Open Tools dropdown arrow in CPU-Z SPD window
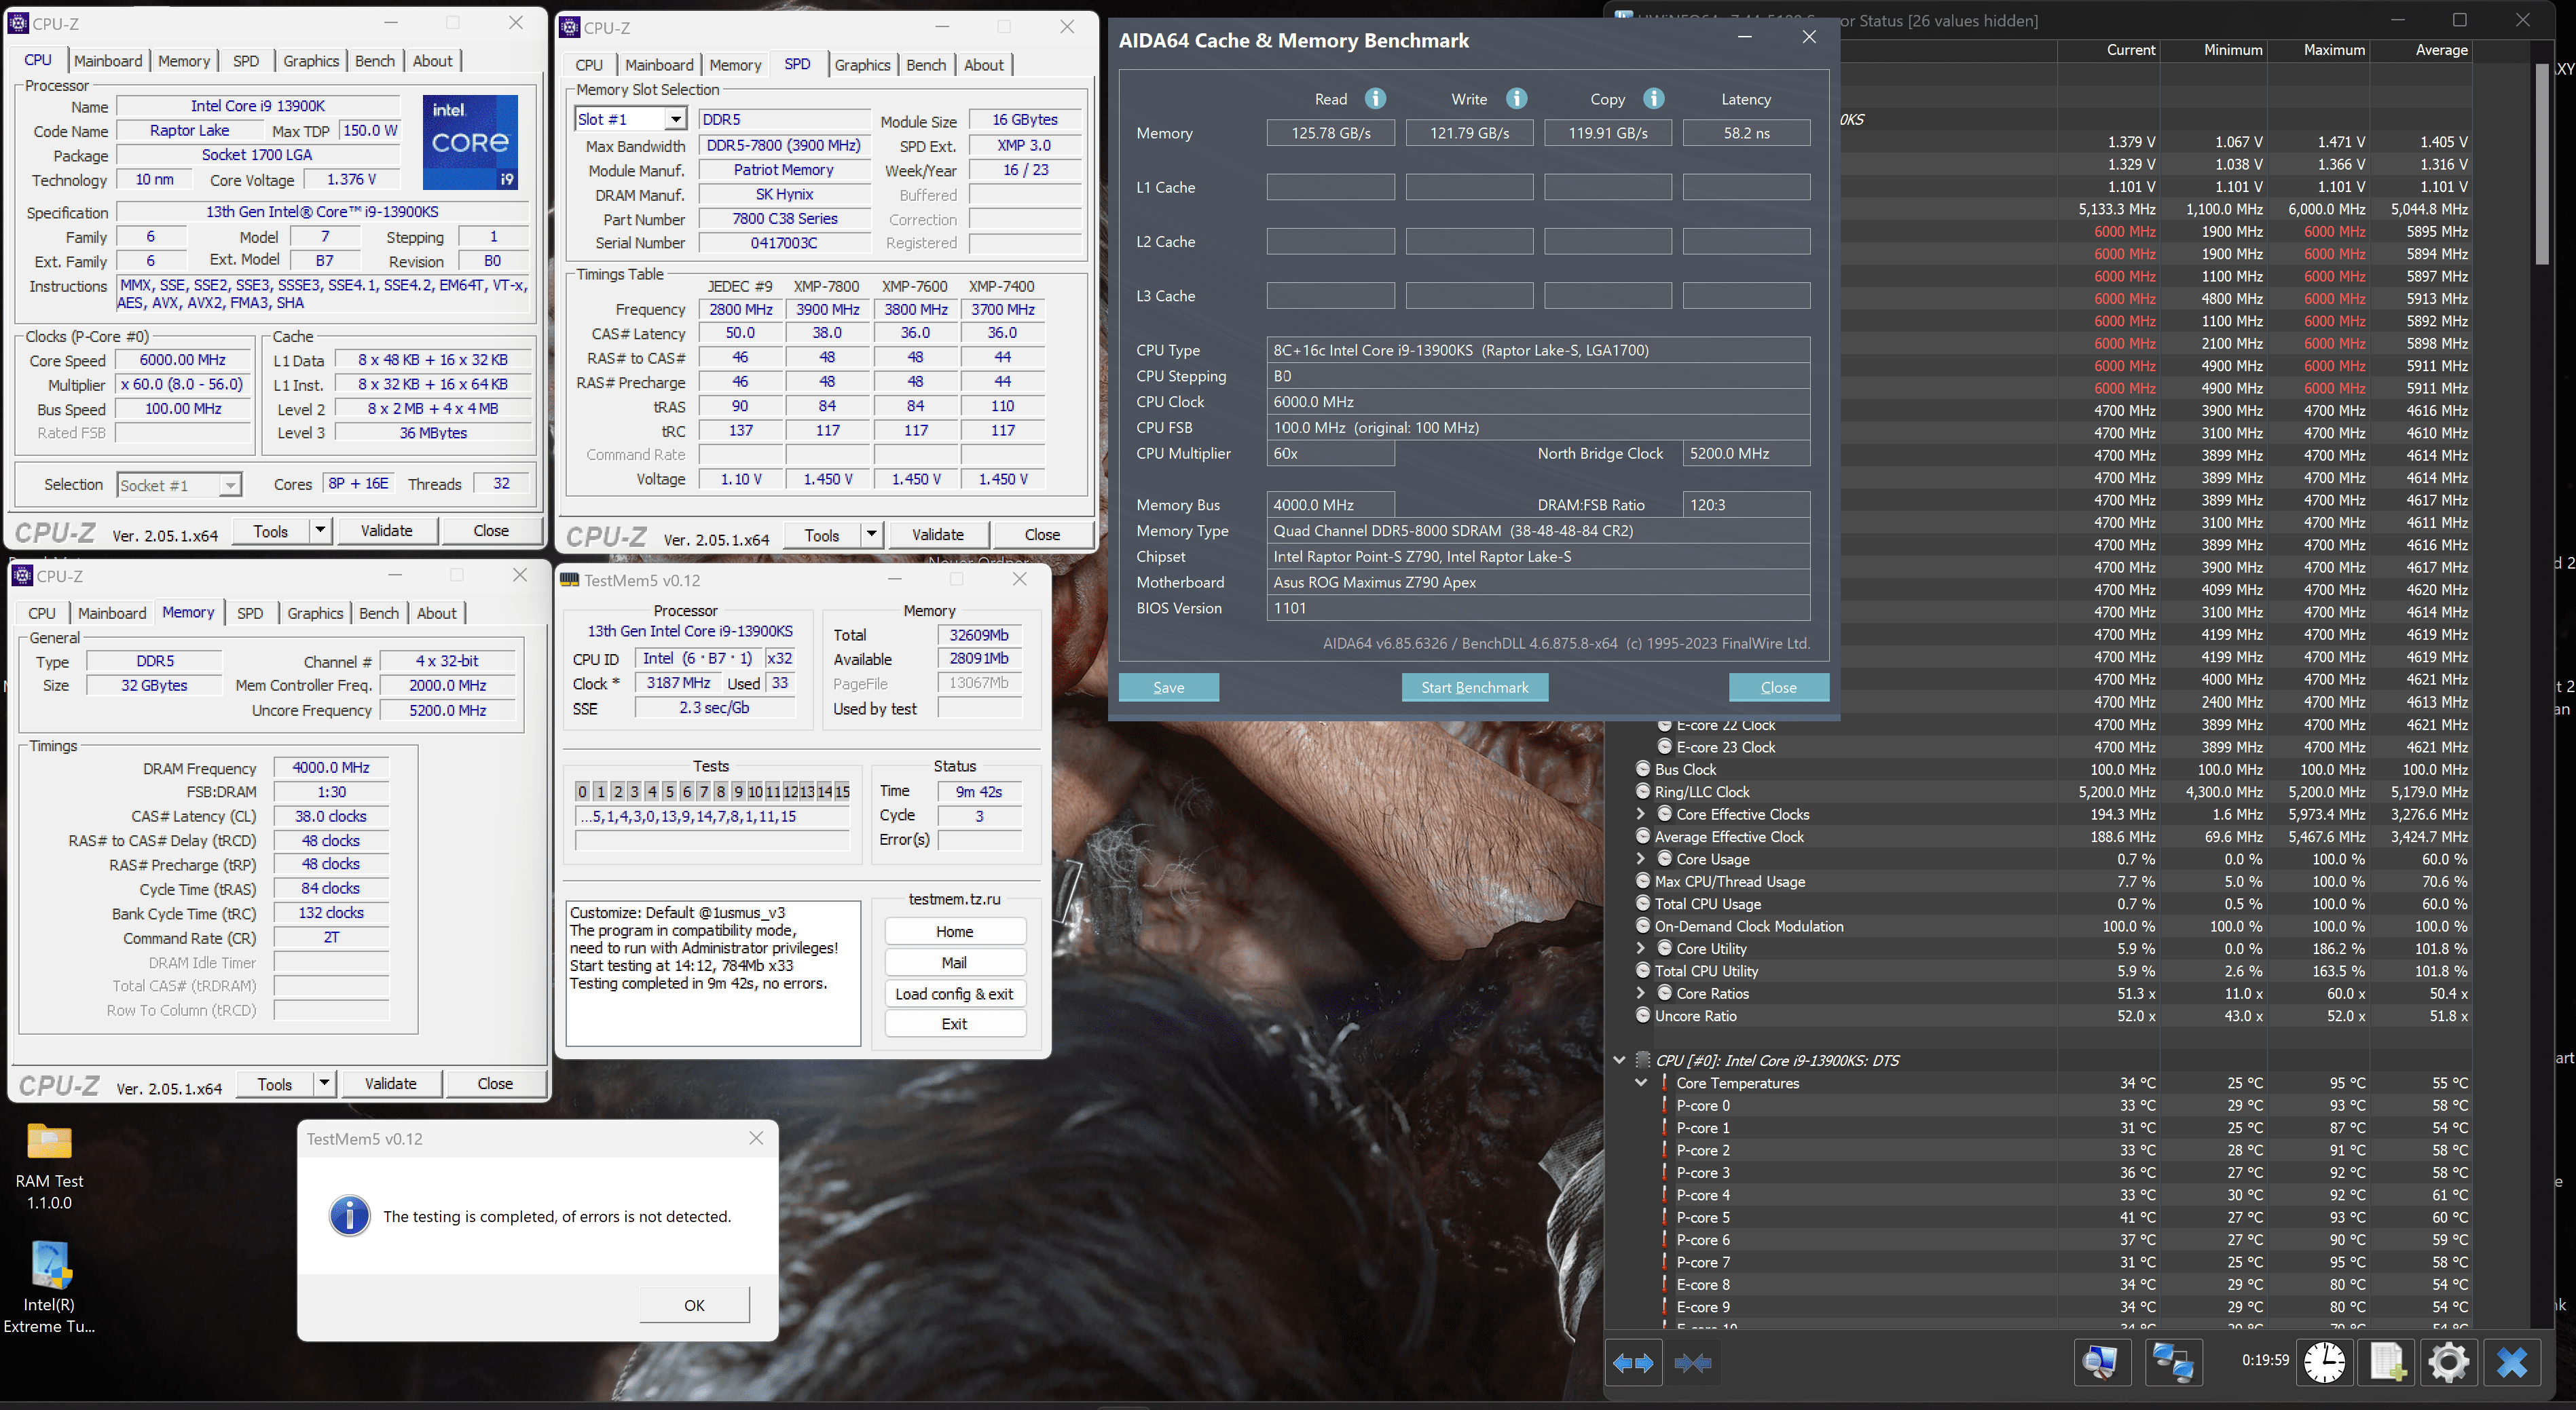Viewport: 2576px width, 1410px height. point(871,535)
